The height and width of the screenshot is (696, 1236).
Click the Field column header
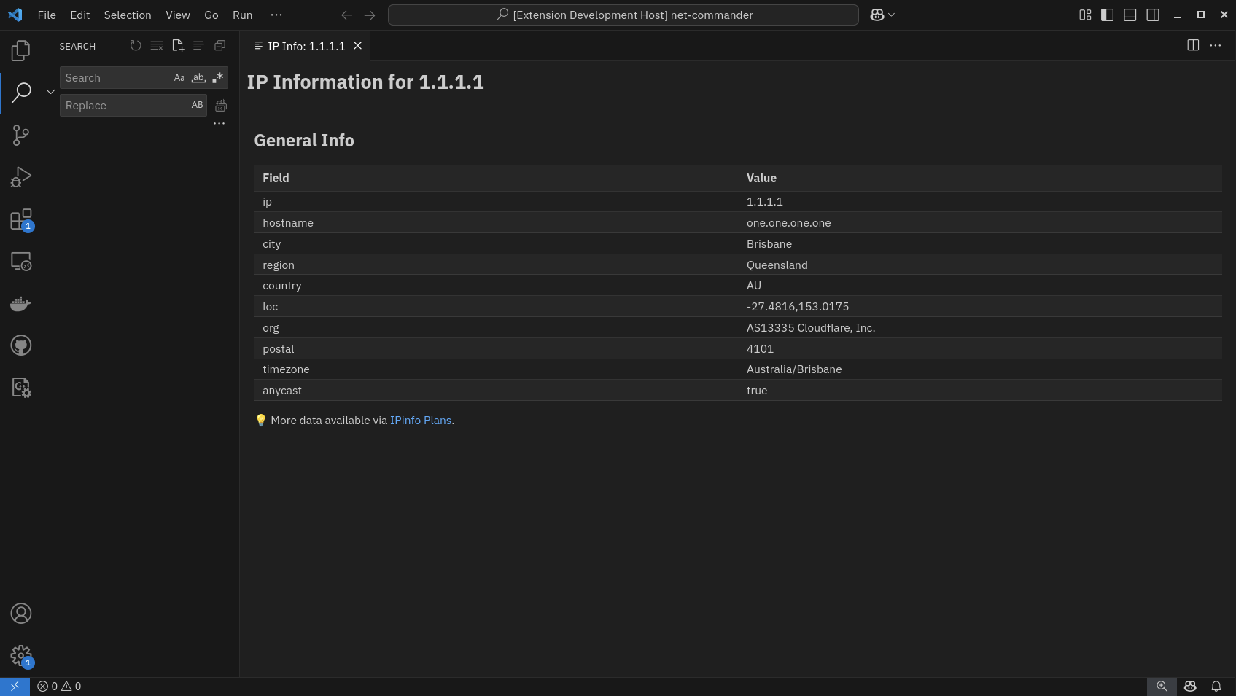click(276, 178)
